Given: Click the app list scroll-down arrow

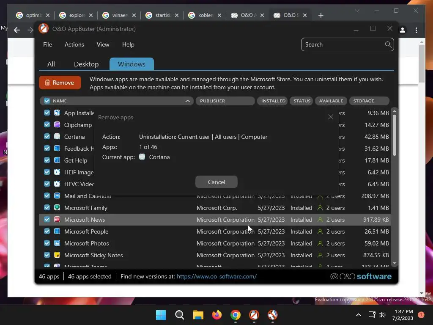Looking at the screenshot, I should 395,263.
